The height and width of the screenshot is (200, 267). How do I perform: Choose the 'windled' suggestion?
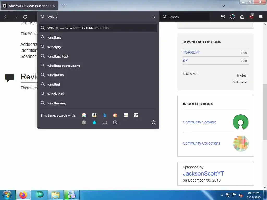coord(98,84)
